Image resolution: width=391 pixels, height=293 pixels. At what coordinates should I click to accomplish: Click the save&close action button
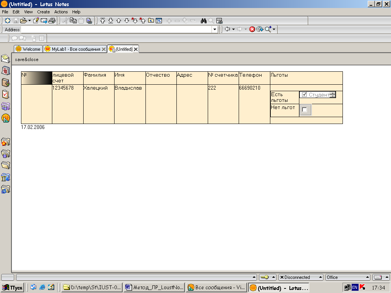coord(27,60)
